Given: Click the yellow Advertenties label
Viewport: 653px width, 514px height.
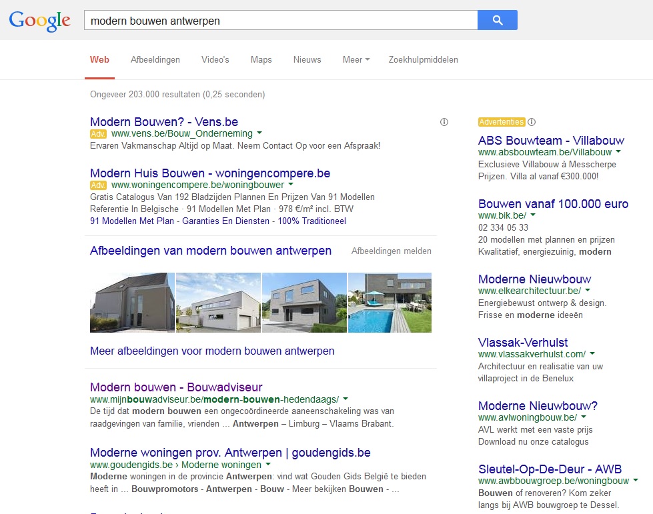Looking at the screenshot, I should click(x=502, y=122).
